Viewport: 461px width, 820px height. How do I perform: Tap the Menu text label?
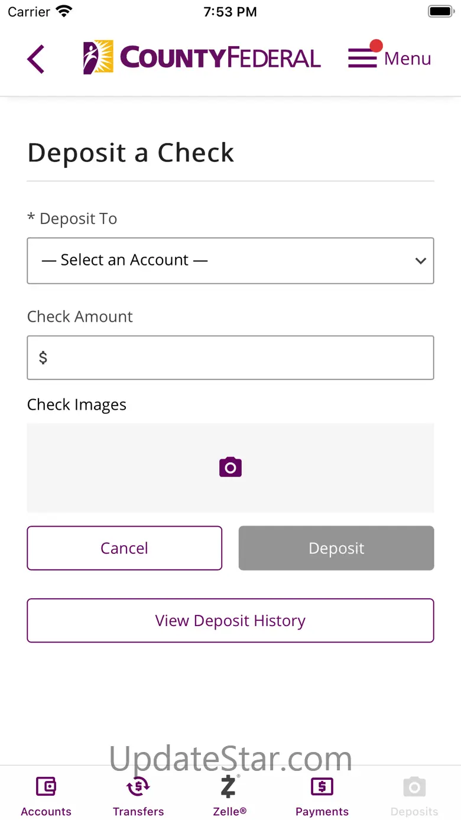pos(408,59)
